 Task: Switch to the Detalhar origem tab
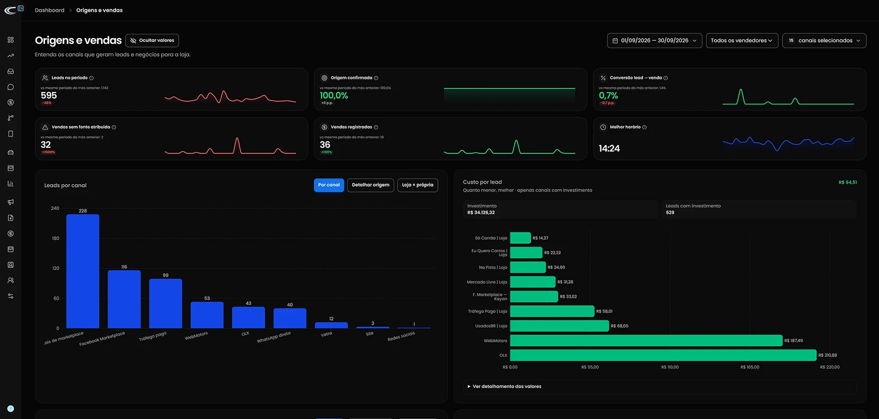[x=371, y=185]
